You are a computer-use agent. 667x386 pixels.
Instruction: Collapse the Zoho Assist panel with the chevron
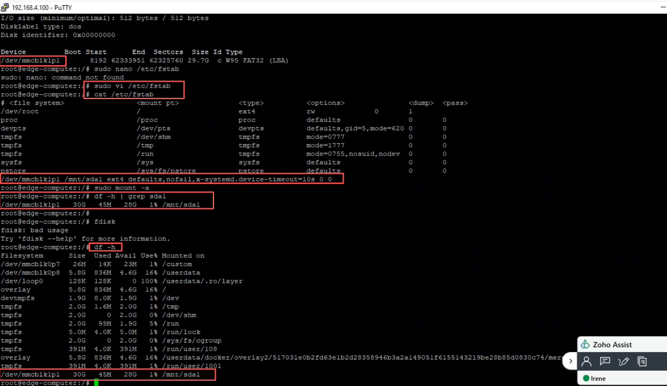[x=570, y=361]
